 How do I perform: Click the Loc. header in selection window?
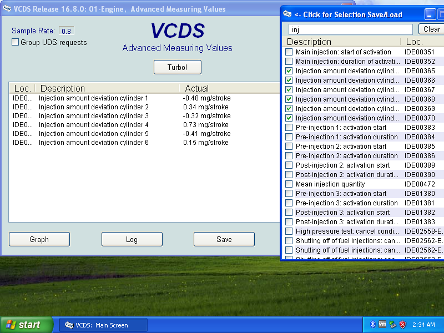click(422, 42)
